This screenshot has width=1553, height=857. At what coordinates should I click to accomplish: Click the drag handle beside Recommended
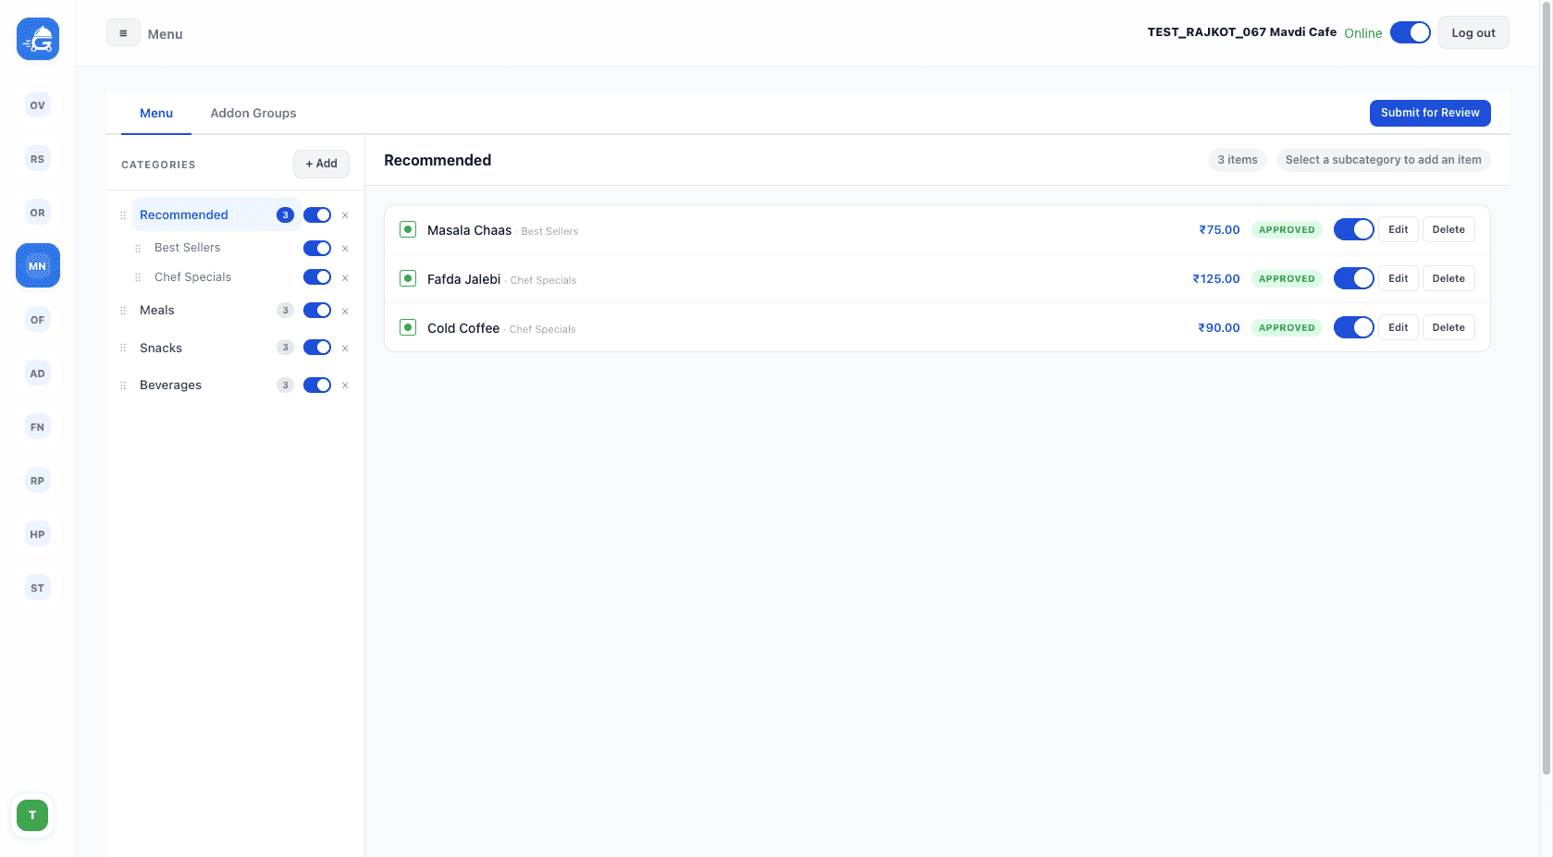click(123, 215)
